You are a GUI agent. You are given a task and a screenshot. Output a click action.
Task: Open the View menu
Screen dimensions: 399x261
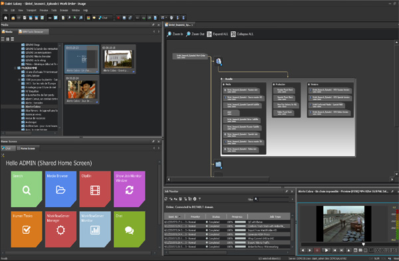pos(21,11)
